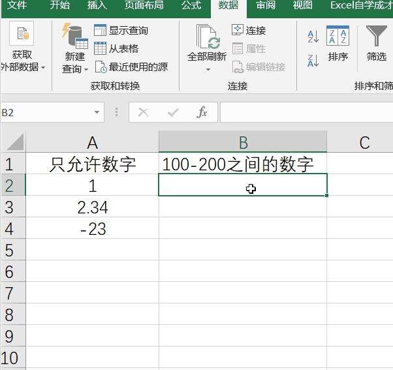The height and width of the screenshot is (370, 393).
Task: Select cell B1 containing 100-200之间的数字
Action: pyautogui.click(x=243, y=164)
